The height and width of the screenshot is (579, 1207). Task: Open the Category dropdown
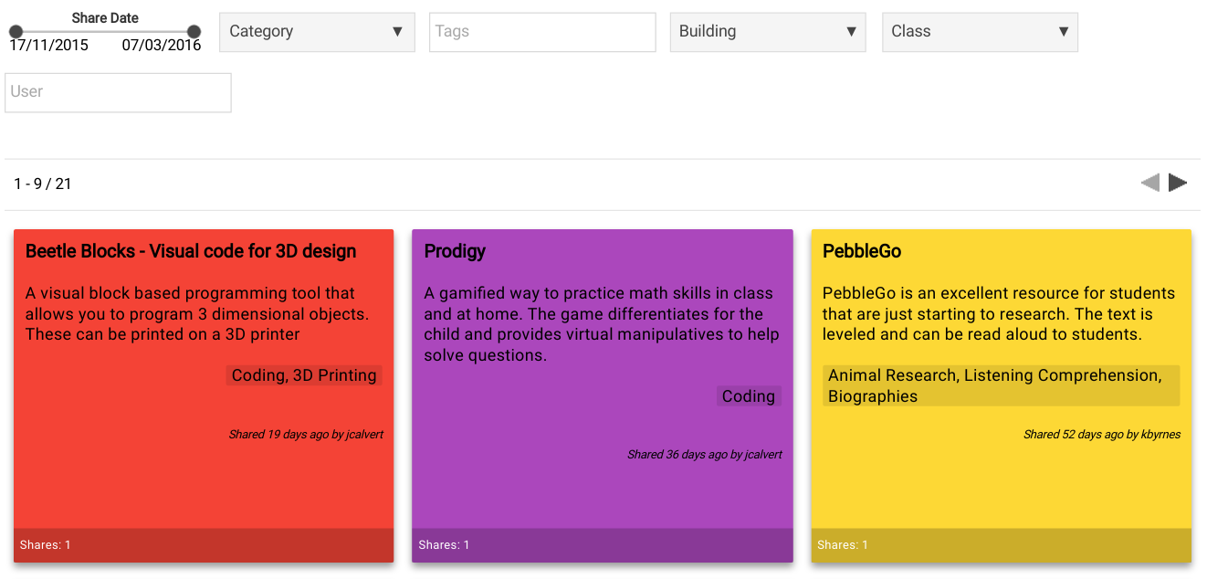tap(317, 32)
